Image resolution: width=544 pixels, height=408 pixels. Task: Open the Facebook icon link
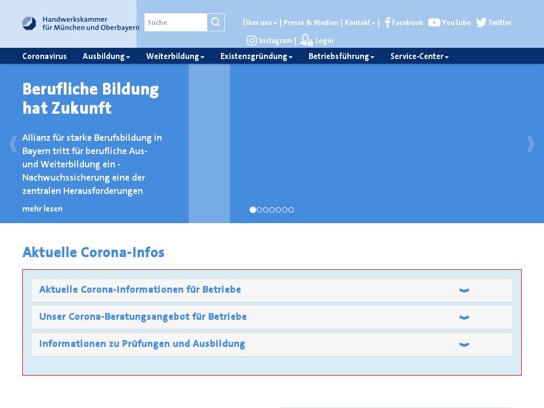click(x=387, y=22)
